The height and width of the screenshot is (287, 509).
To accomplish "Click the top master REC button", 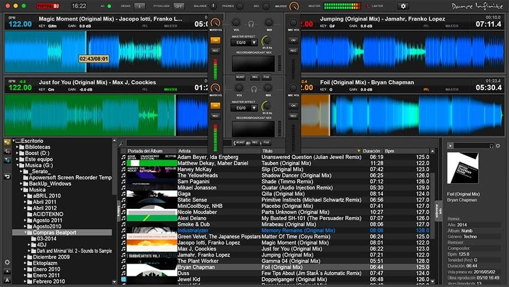I will (x=215, y=51).
